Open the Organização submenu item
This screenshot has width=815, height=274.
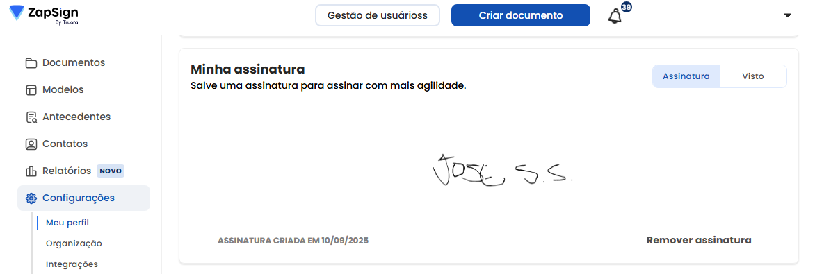(x=74, y=243)
